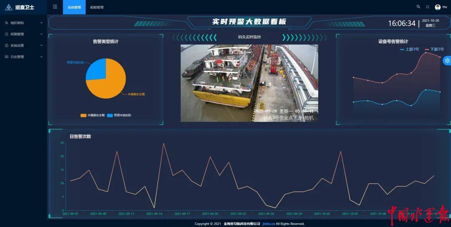Open the search magnifier icon
Viewport: 451px width, 227px height.
[418, 7]
